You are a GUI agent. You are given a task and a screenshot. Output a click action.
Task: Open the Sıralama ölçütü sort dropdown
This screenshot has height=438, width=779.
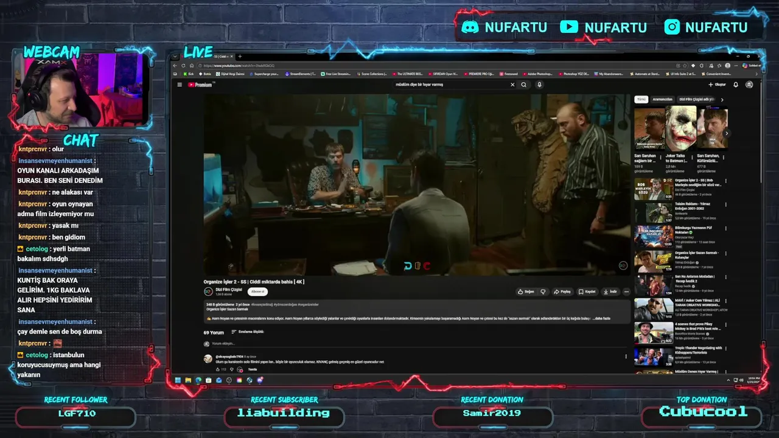pyautogui.click(x=247, y=332)
